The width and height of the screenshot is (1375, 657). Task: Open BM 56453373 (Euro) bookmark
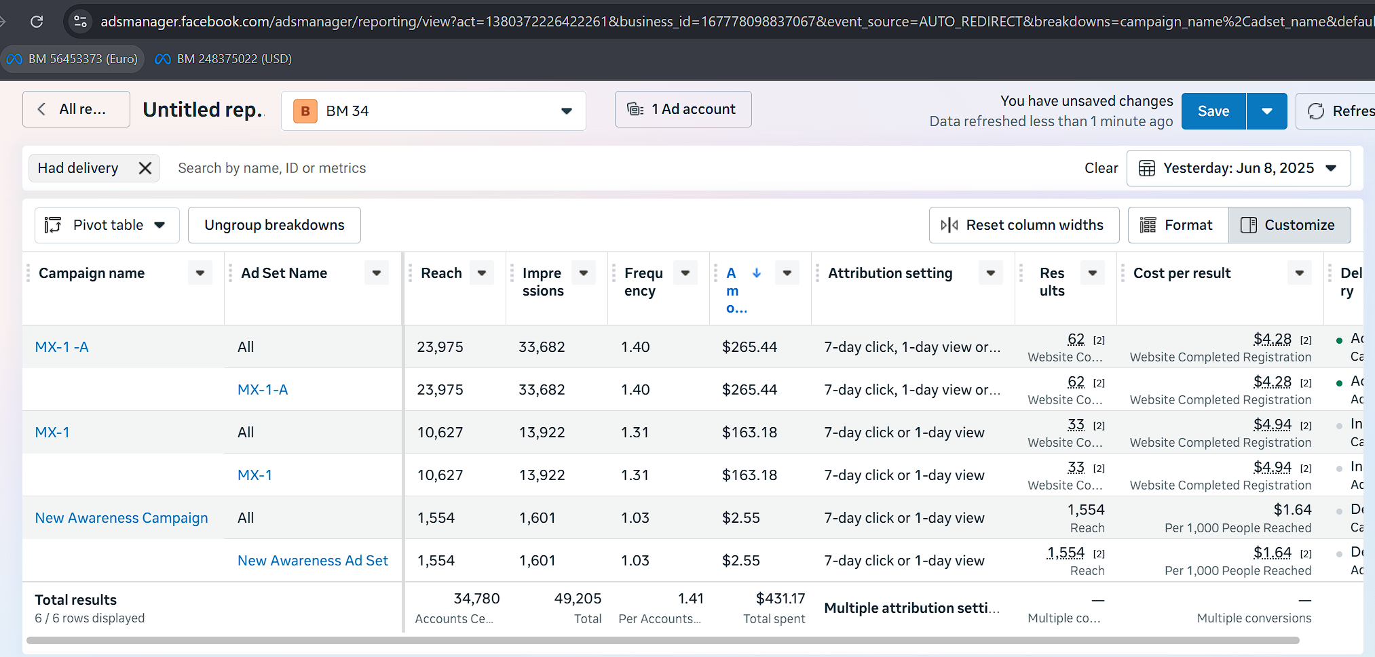(73, 59)
